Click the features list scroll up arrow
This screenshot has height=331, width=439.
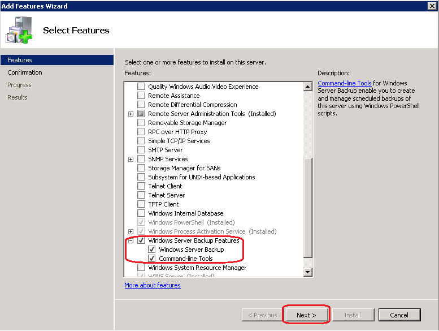tap(308, 87)
